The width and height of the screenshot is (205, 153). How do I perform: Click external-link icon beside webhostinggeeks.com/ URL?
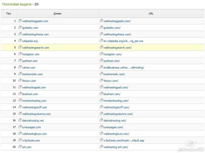pos(101,21)
